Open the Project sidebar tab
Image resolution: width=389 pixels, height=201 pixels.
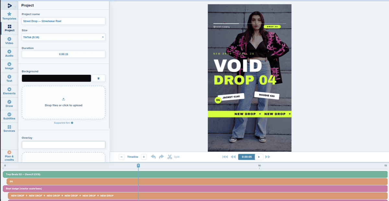click(9, 28)
